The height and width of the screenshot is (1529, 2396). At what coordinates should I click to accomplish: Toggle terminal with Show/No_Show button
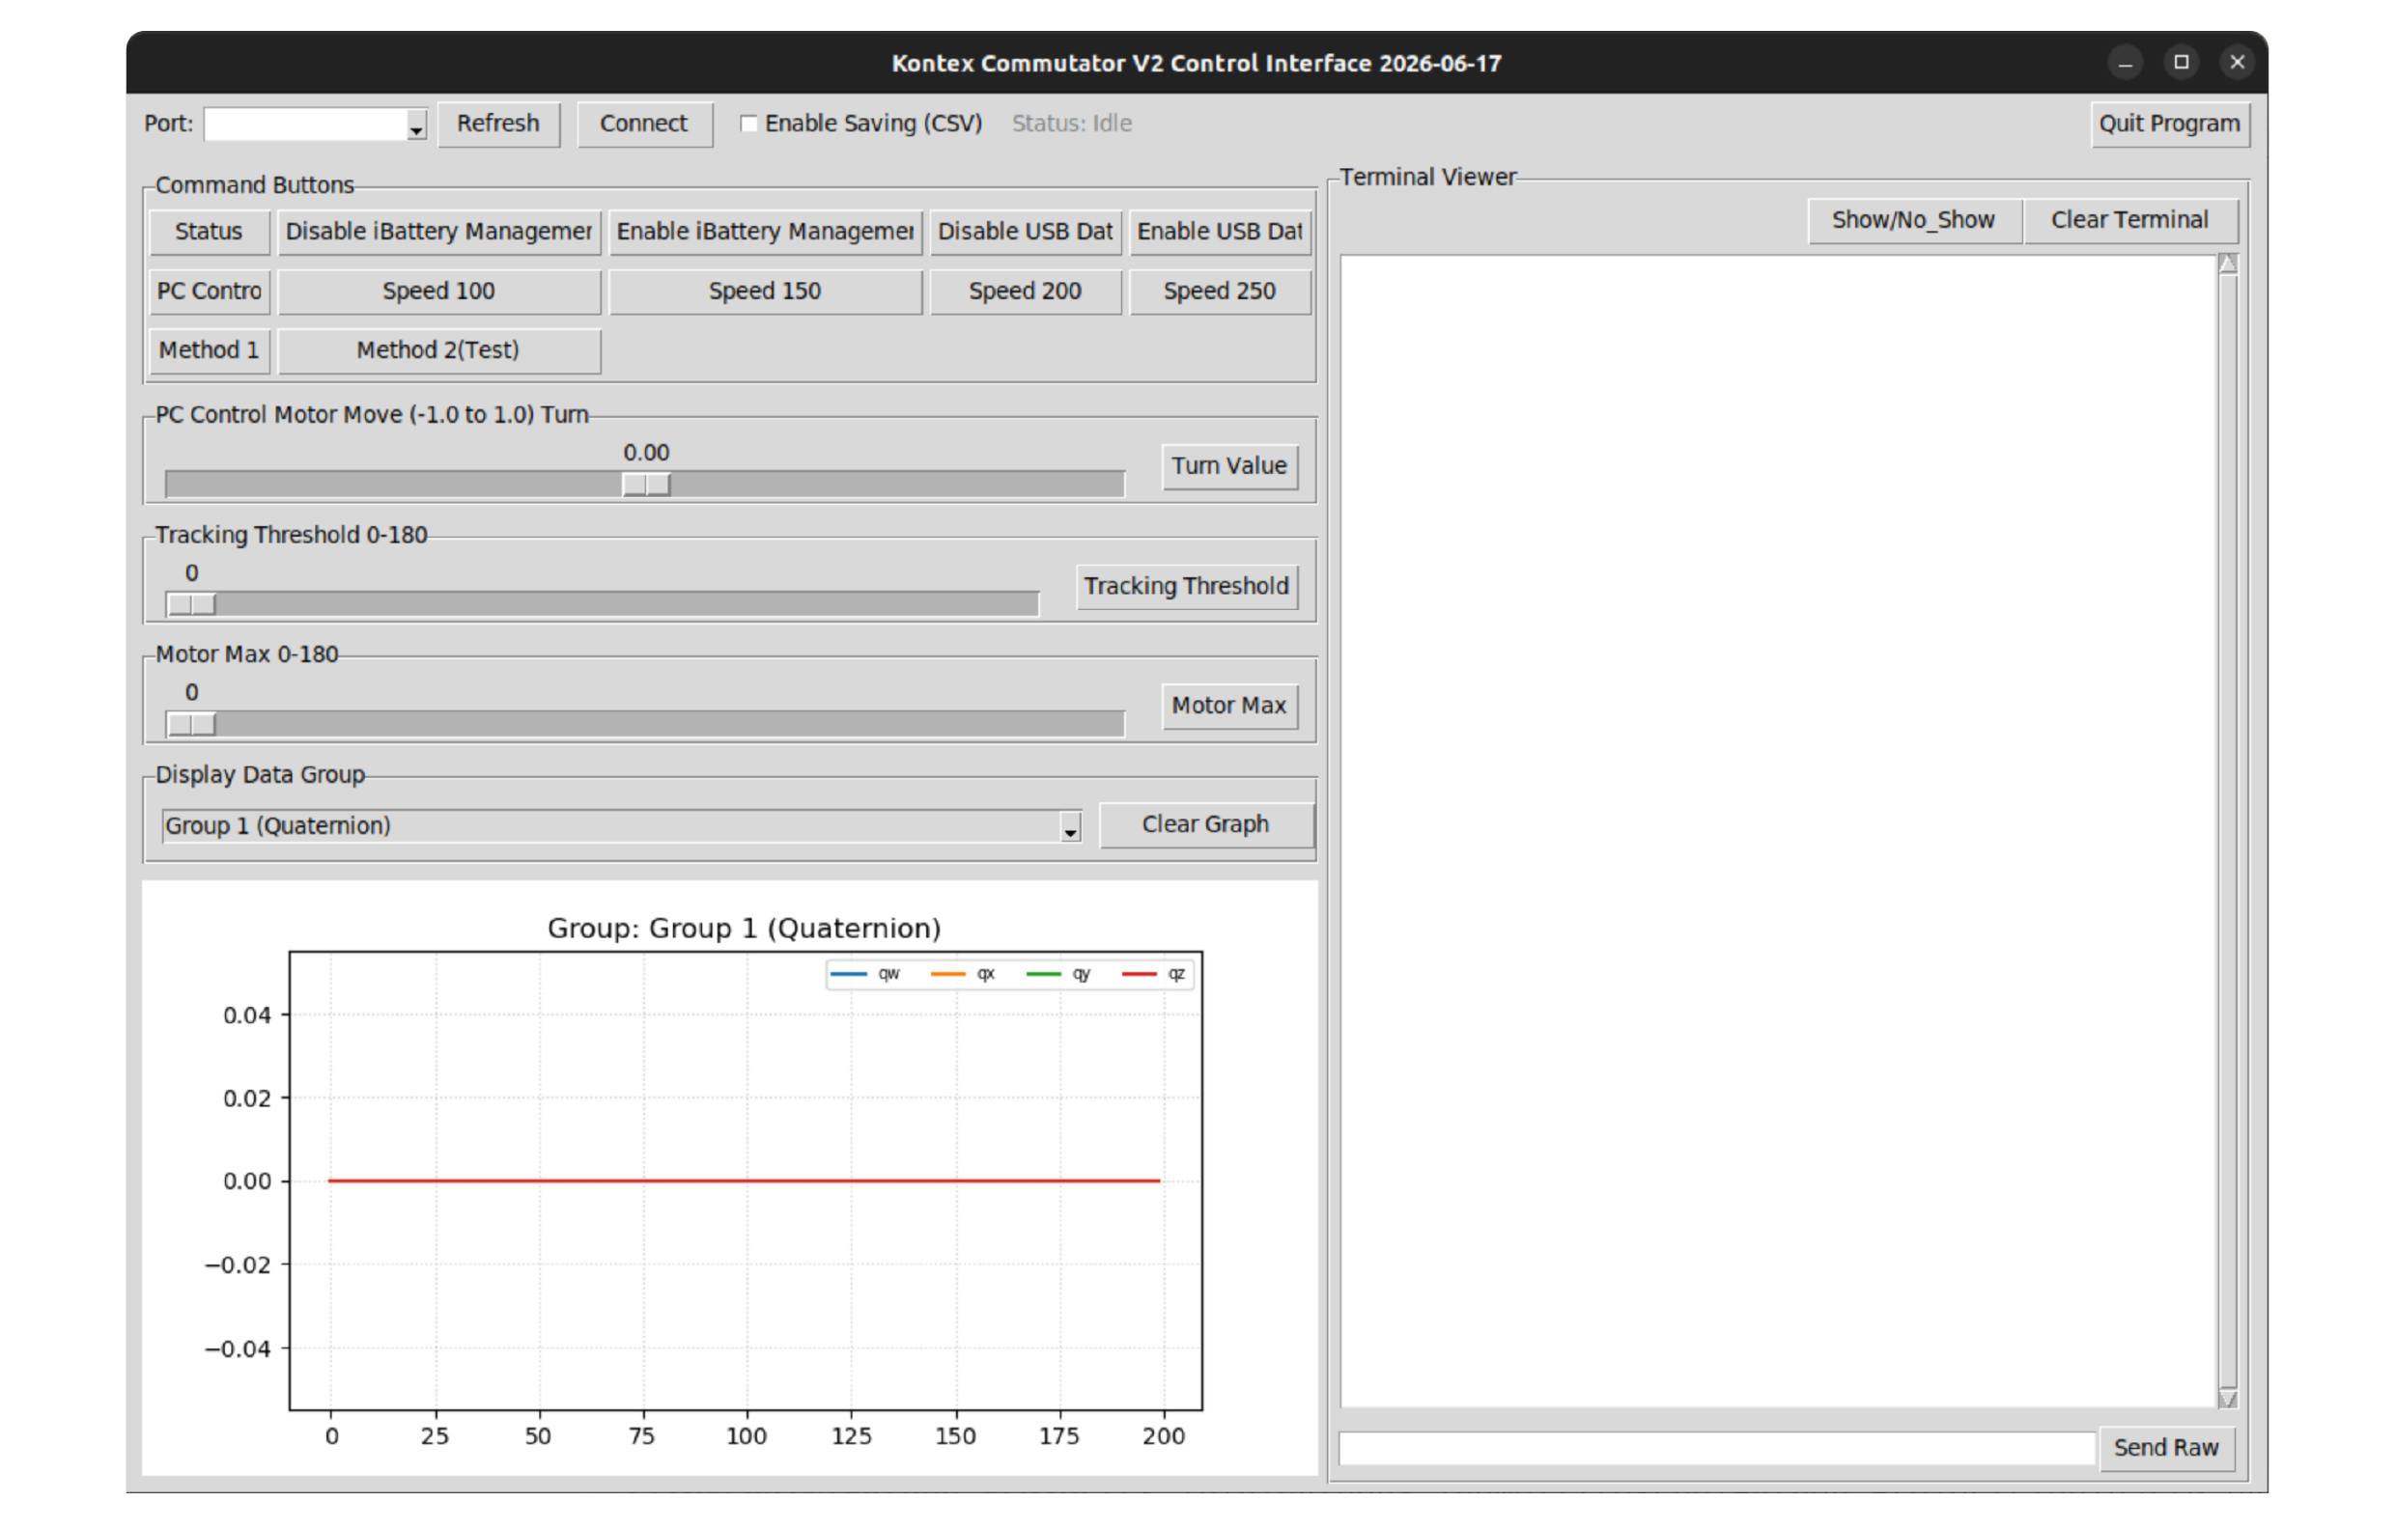(x=1914, y=221)
